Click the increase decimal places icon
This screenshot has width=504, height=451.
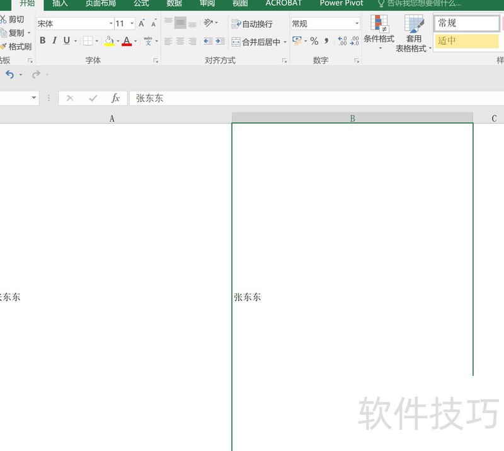(342, 42)
